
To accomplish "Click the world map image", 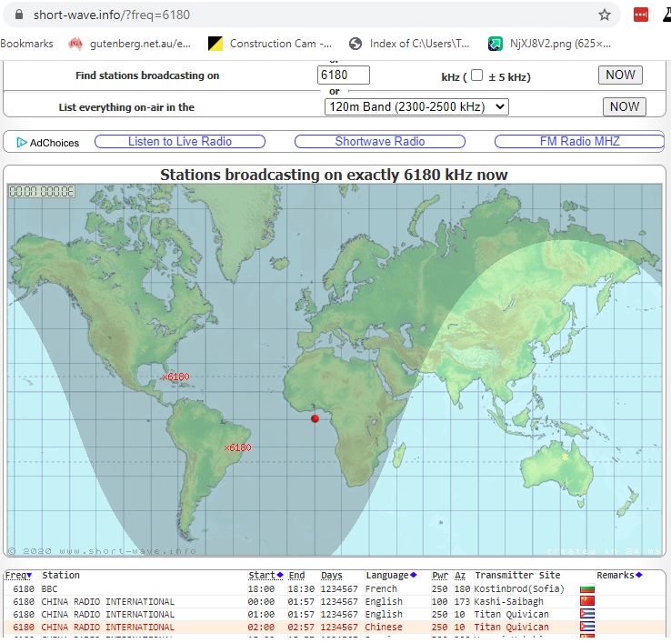I will click(335, 370).
